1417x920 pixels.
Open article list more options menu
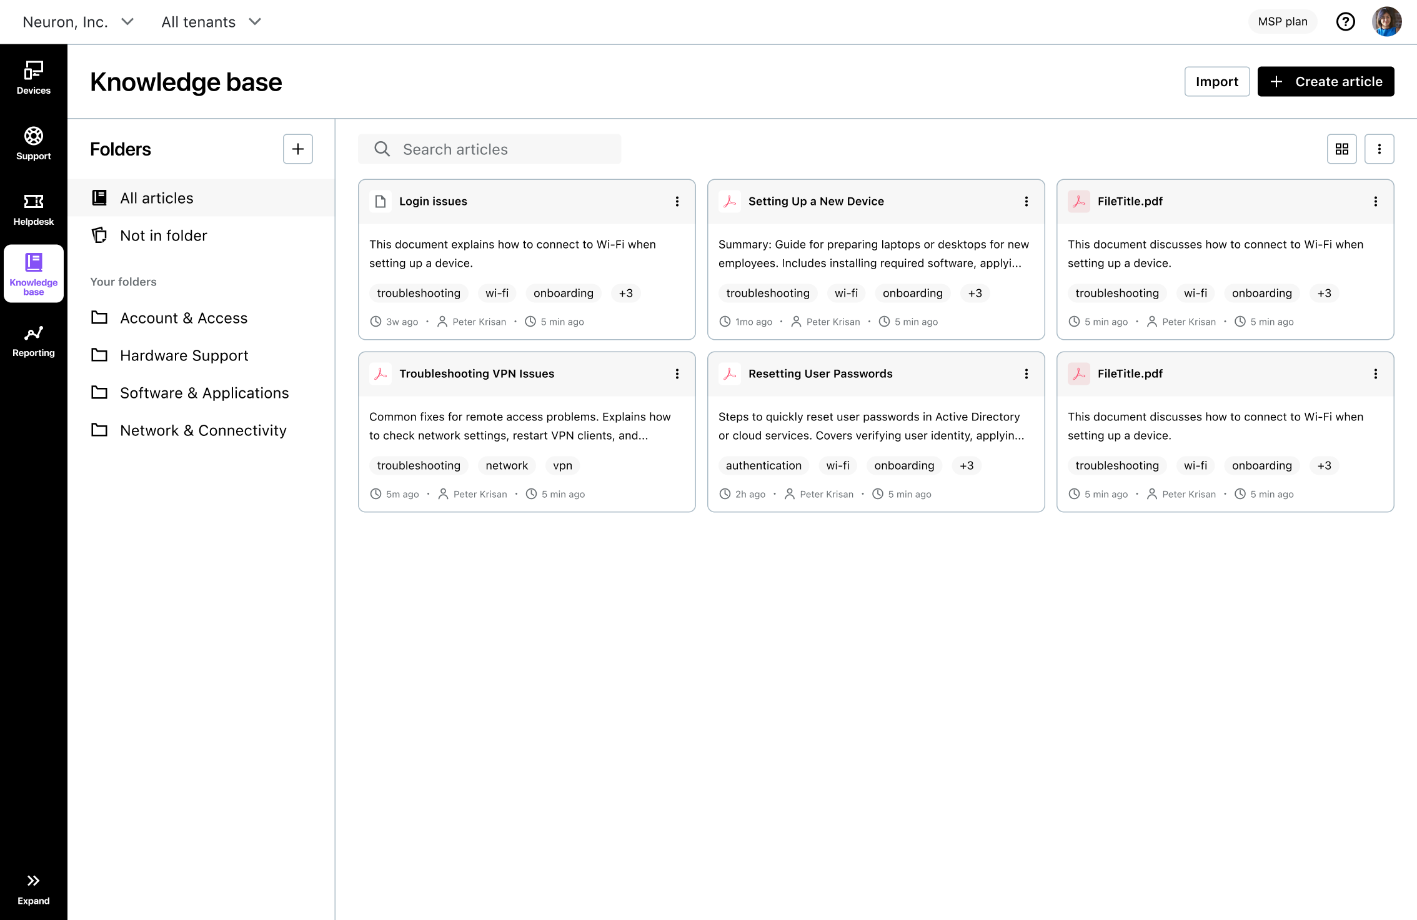[1379, 149]
